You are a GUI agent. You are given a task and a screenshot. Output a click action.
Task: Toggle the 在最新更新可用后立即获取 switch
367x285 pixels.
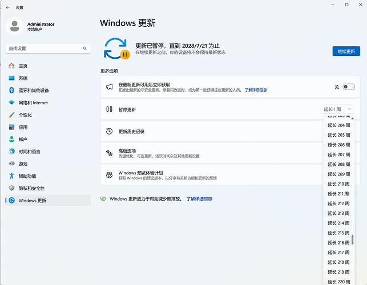pyautogui.click(x=349, y=87)
